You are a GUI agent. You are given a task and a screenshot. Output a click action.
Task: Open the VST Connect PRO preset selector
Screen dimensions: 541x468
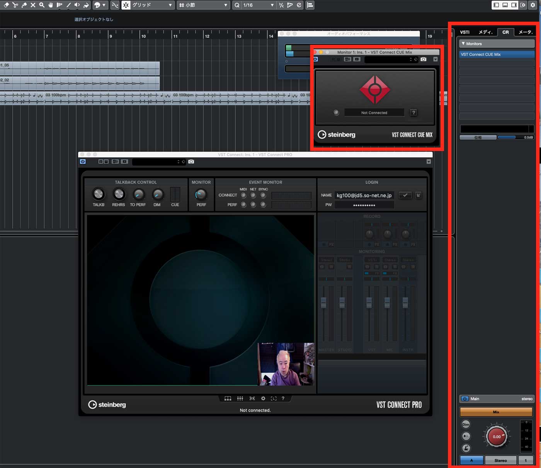(159, 162)
